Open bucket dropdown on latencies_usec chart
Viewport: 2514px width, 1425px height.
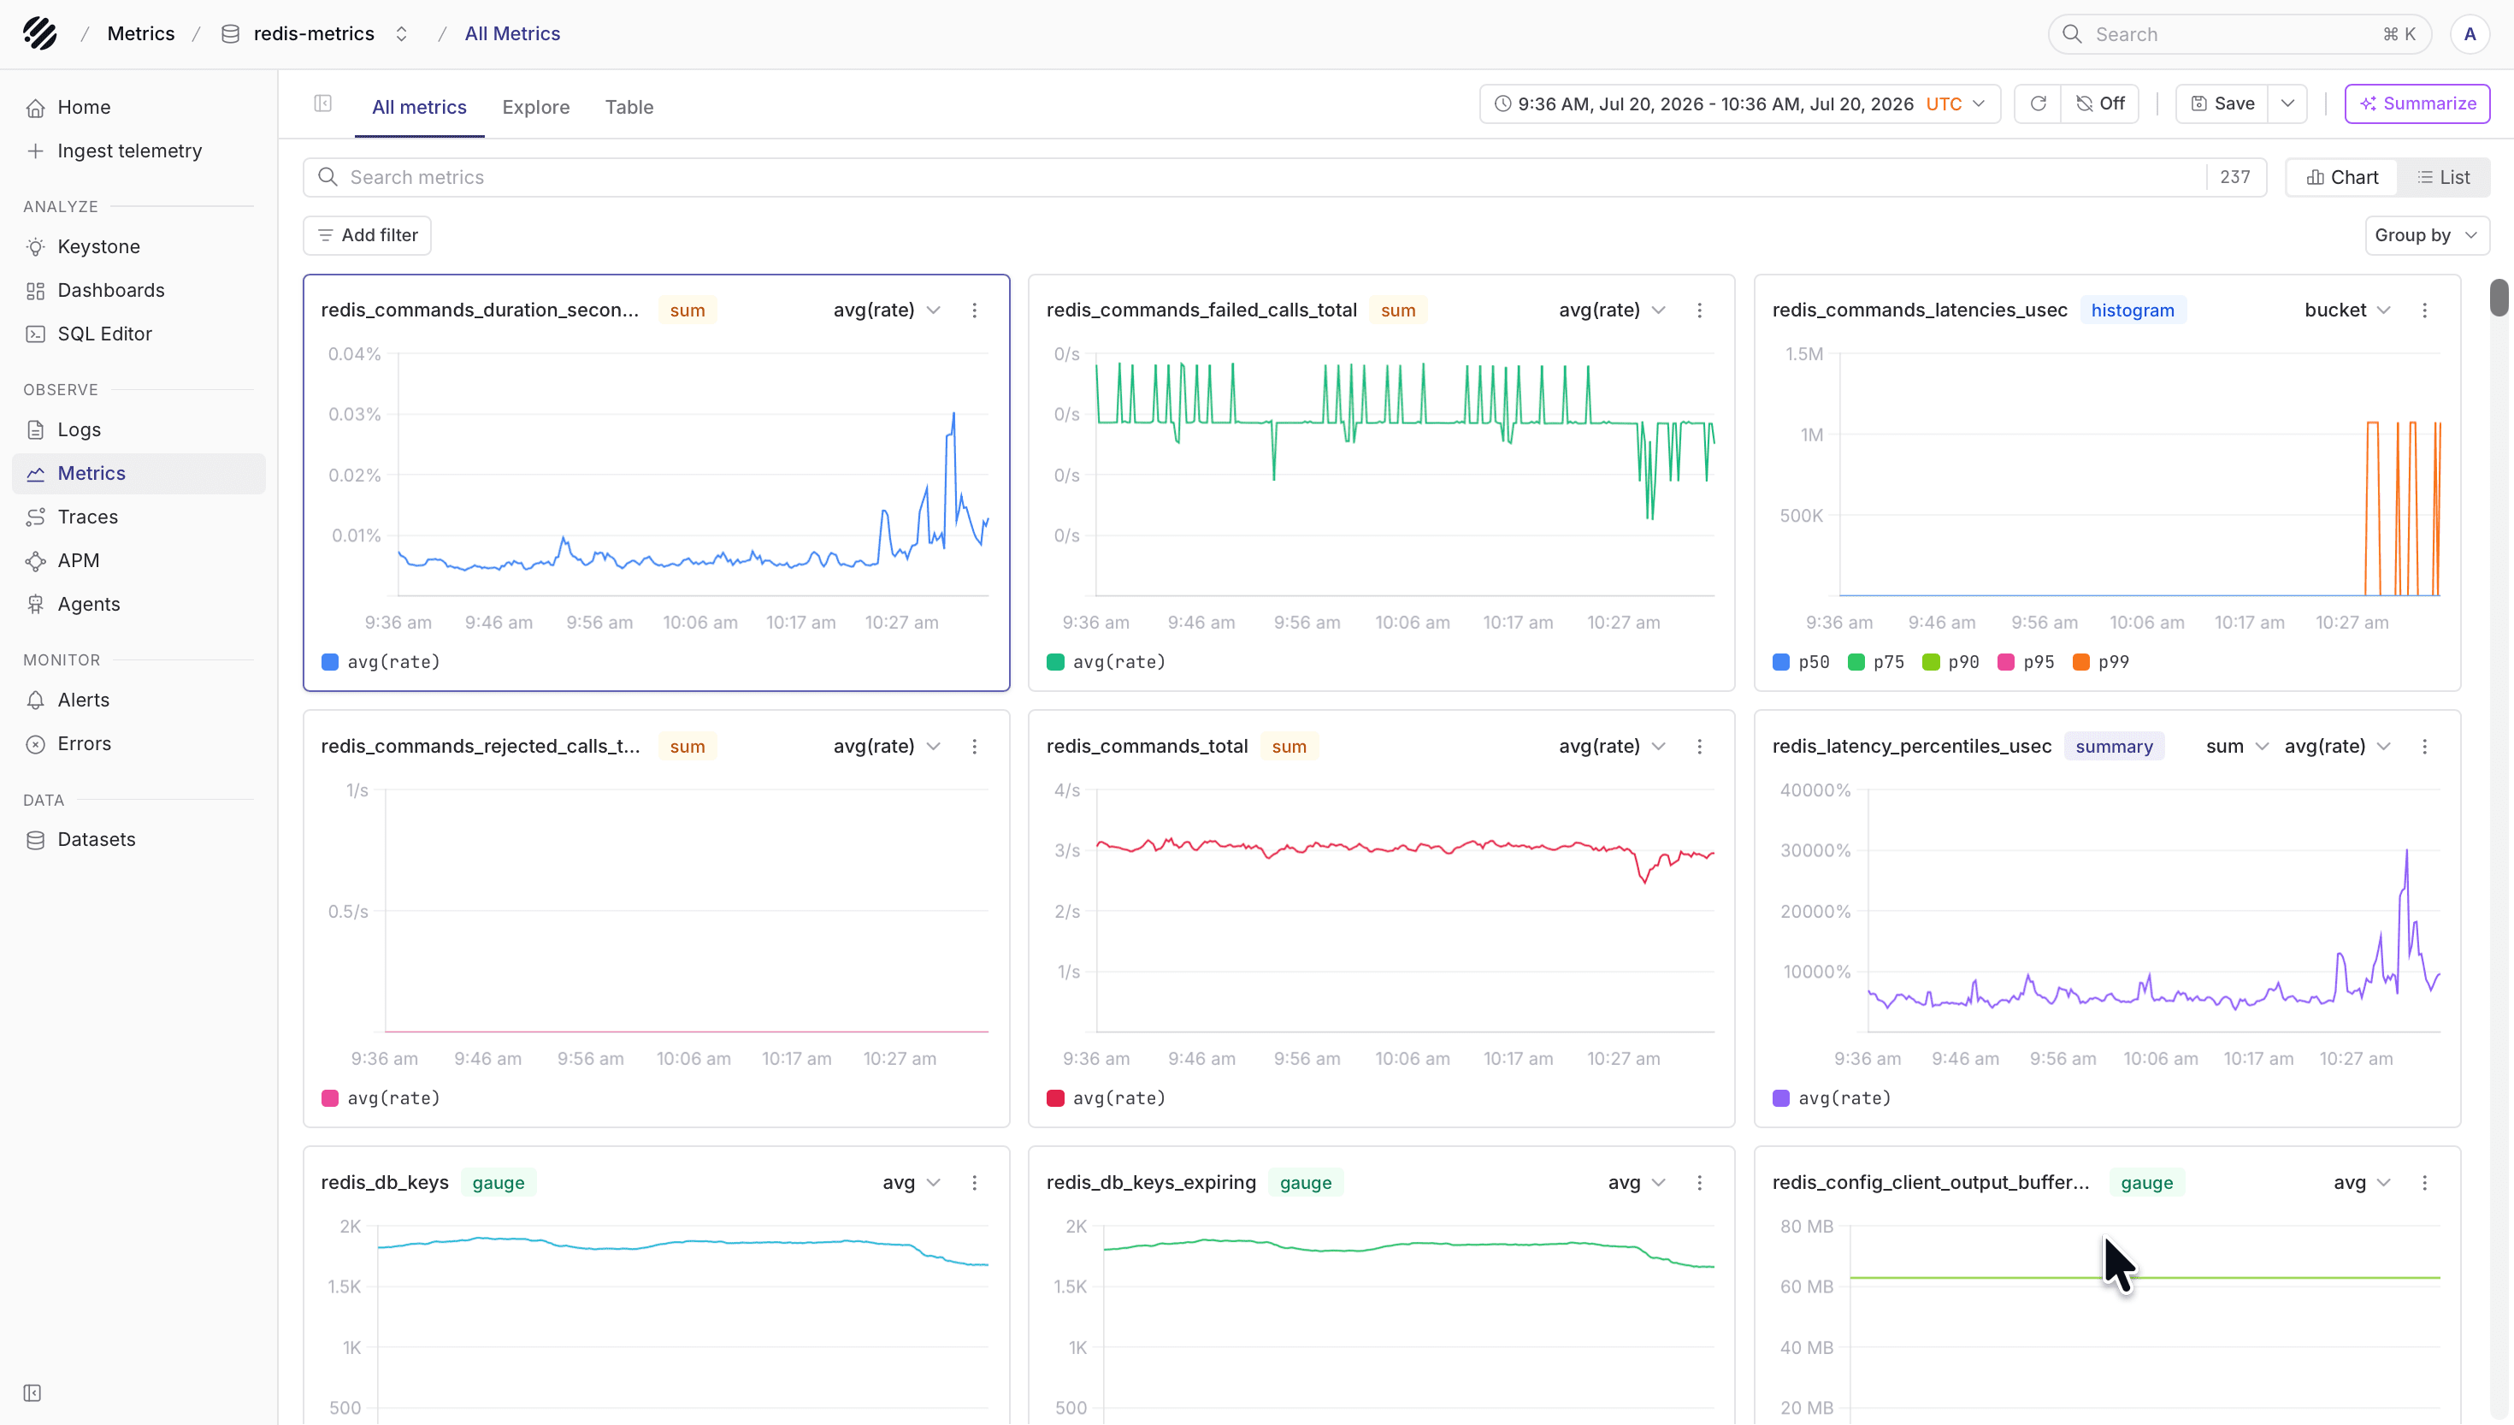click(2348, 310)
